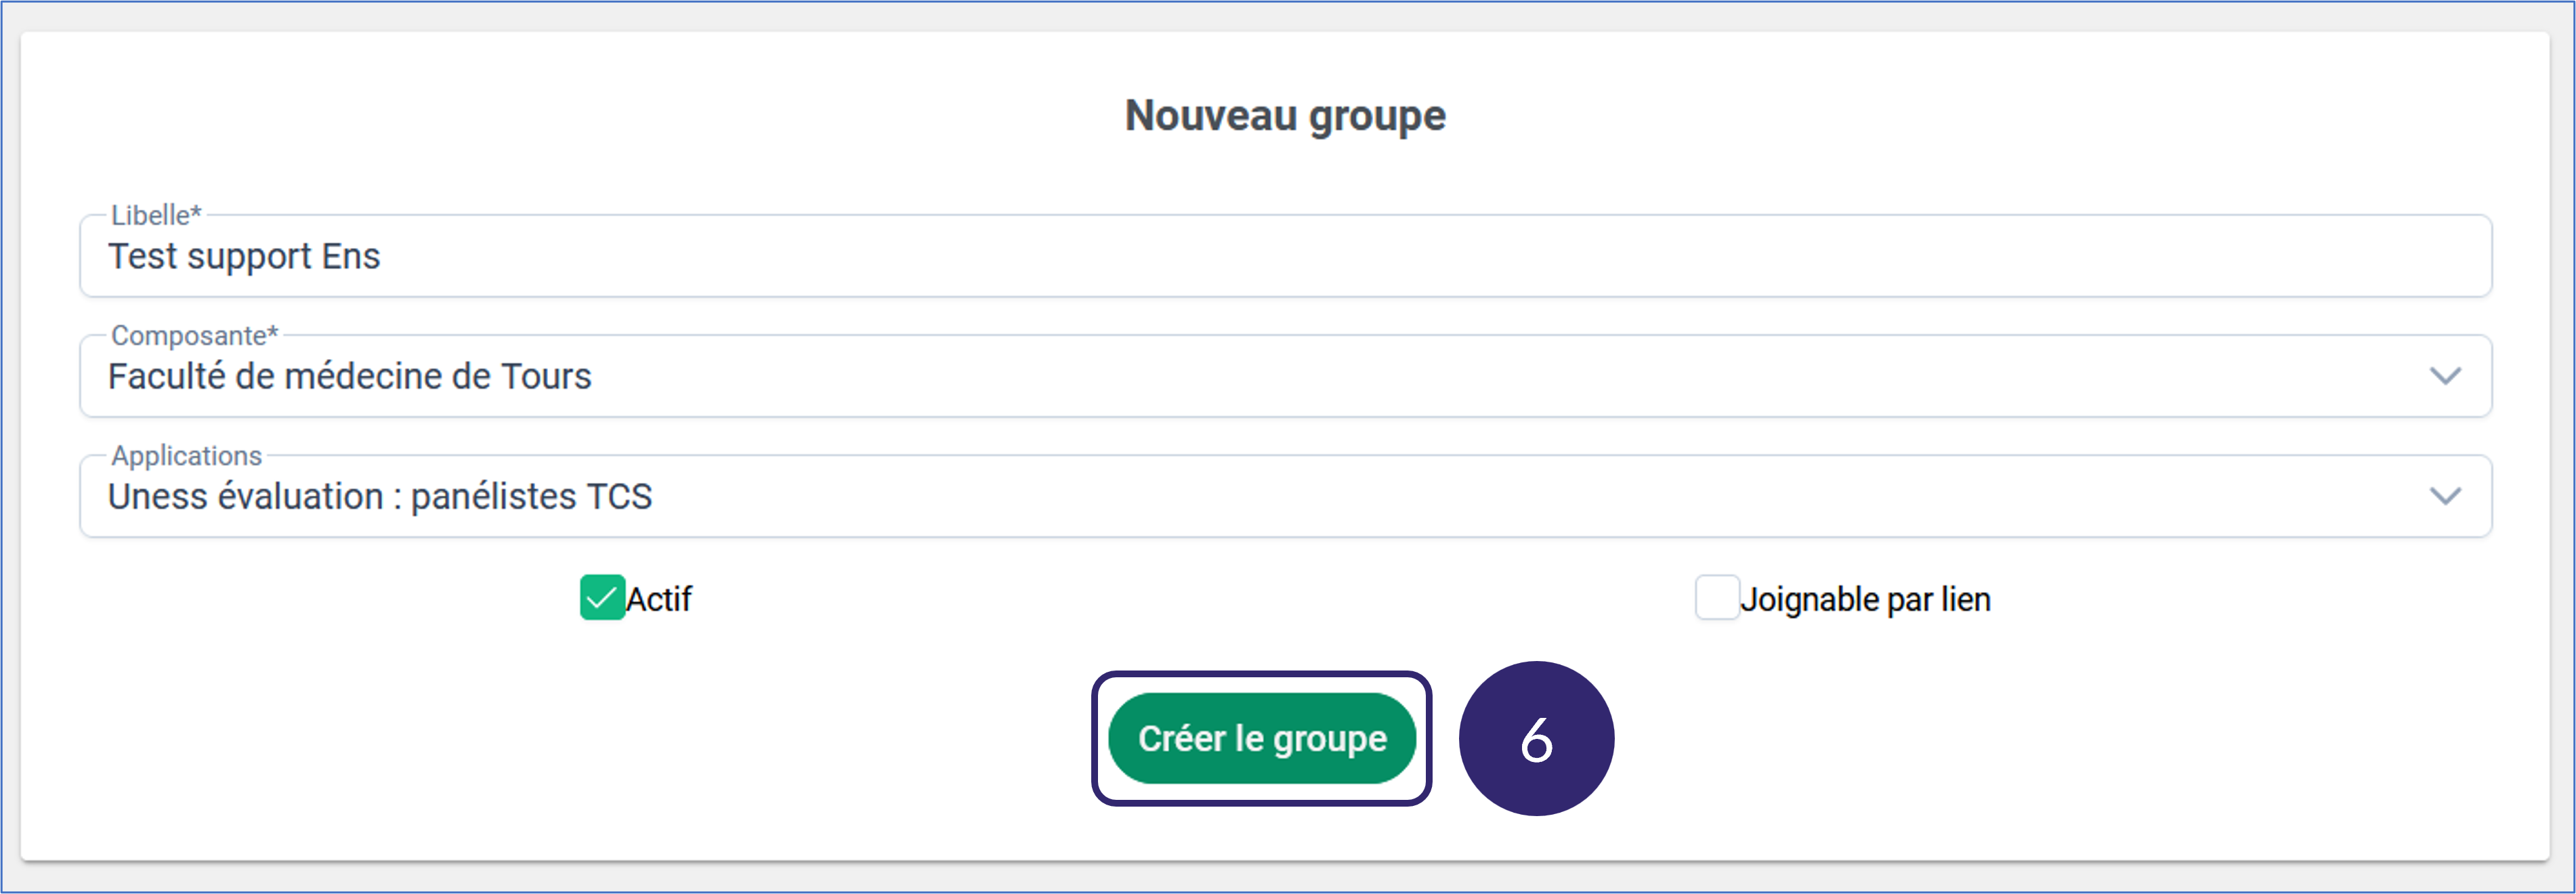Click the "Composante*" field label

tap(194, 335)
